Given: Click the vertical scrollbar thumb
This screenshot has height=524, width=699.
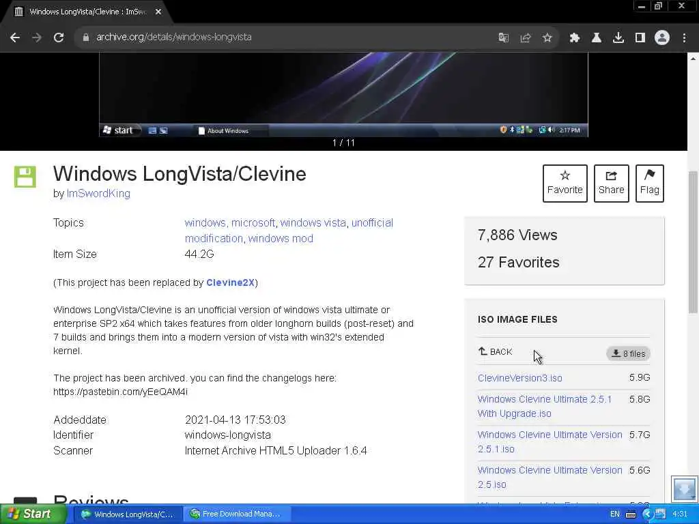Looking at the screenshot, I should 694,242.
